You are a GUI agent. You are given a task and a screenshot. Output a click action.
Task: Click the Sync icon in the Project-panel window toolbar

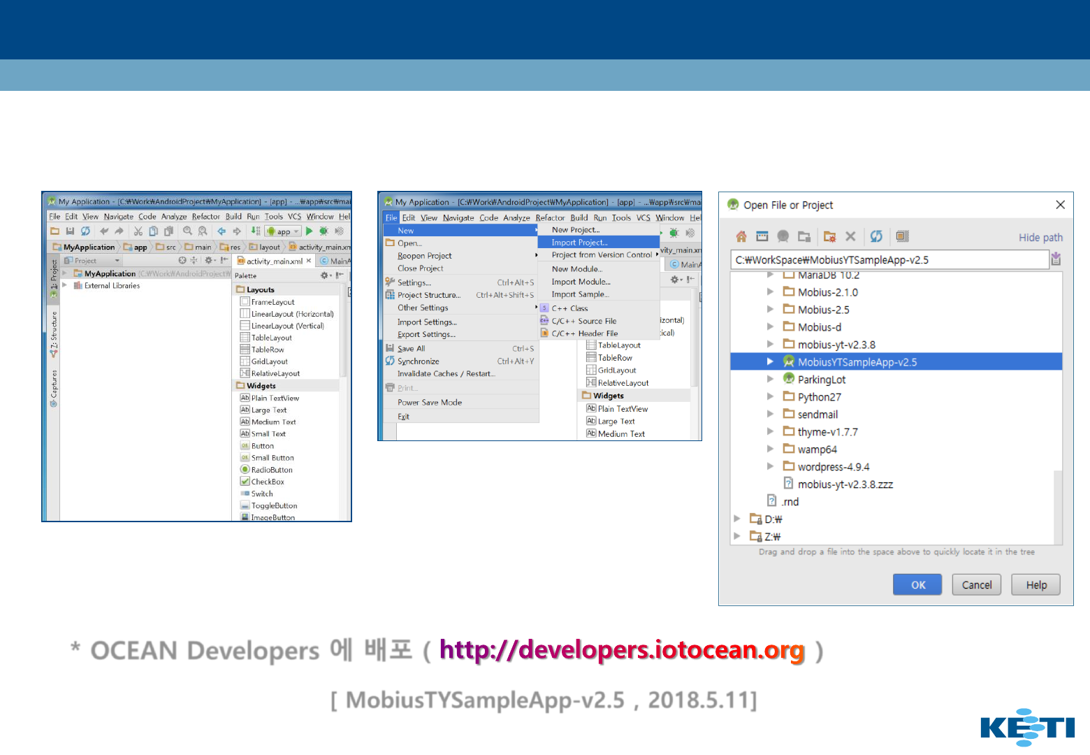tap(85, 231)
